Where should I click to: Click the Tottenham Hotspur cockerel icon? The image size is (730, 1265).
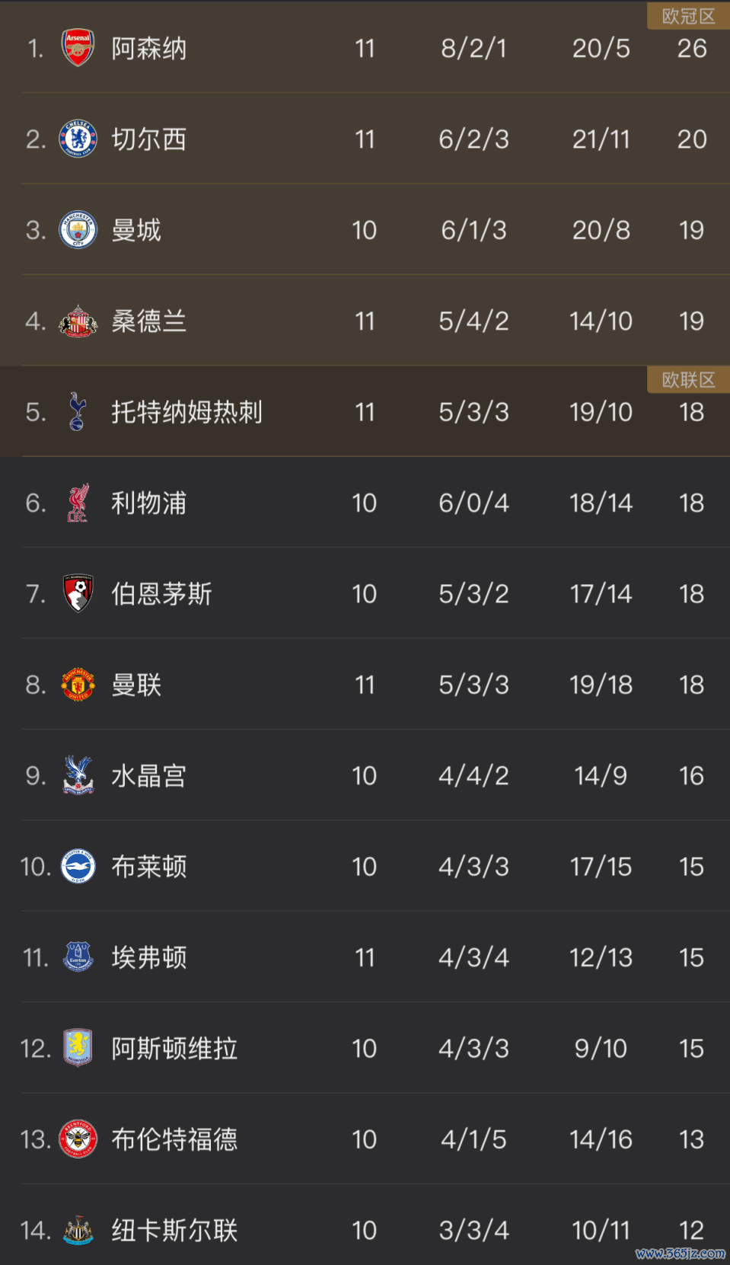pyautogui.click(x=78, y=412)
